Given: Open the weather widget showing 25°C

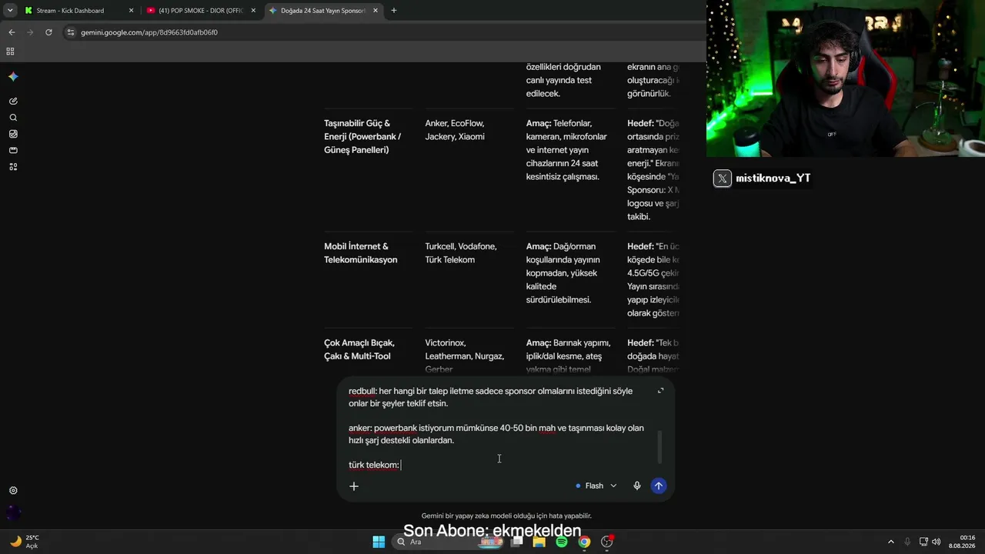Looking at the screenshot, I should 23,542.
